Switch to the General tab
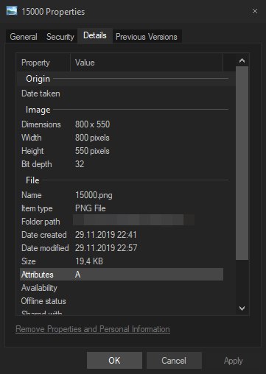Image resolution: width=266 pixels, height=374 pixels. [24, 37]
